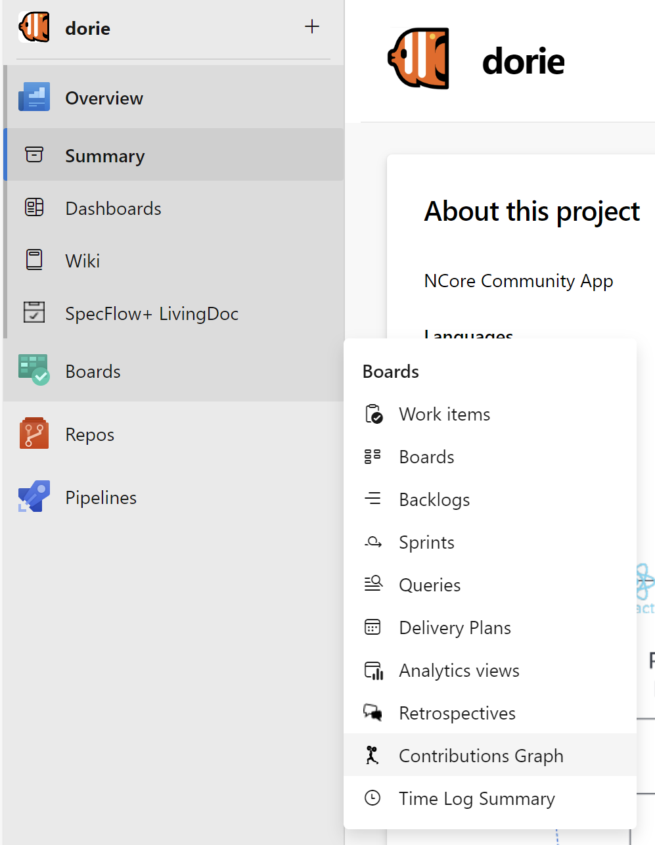Open Sprints in the Boards flyout
Viewport: 655px width, 845px height.
(490, 543)
